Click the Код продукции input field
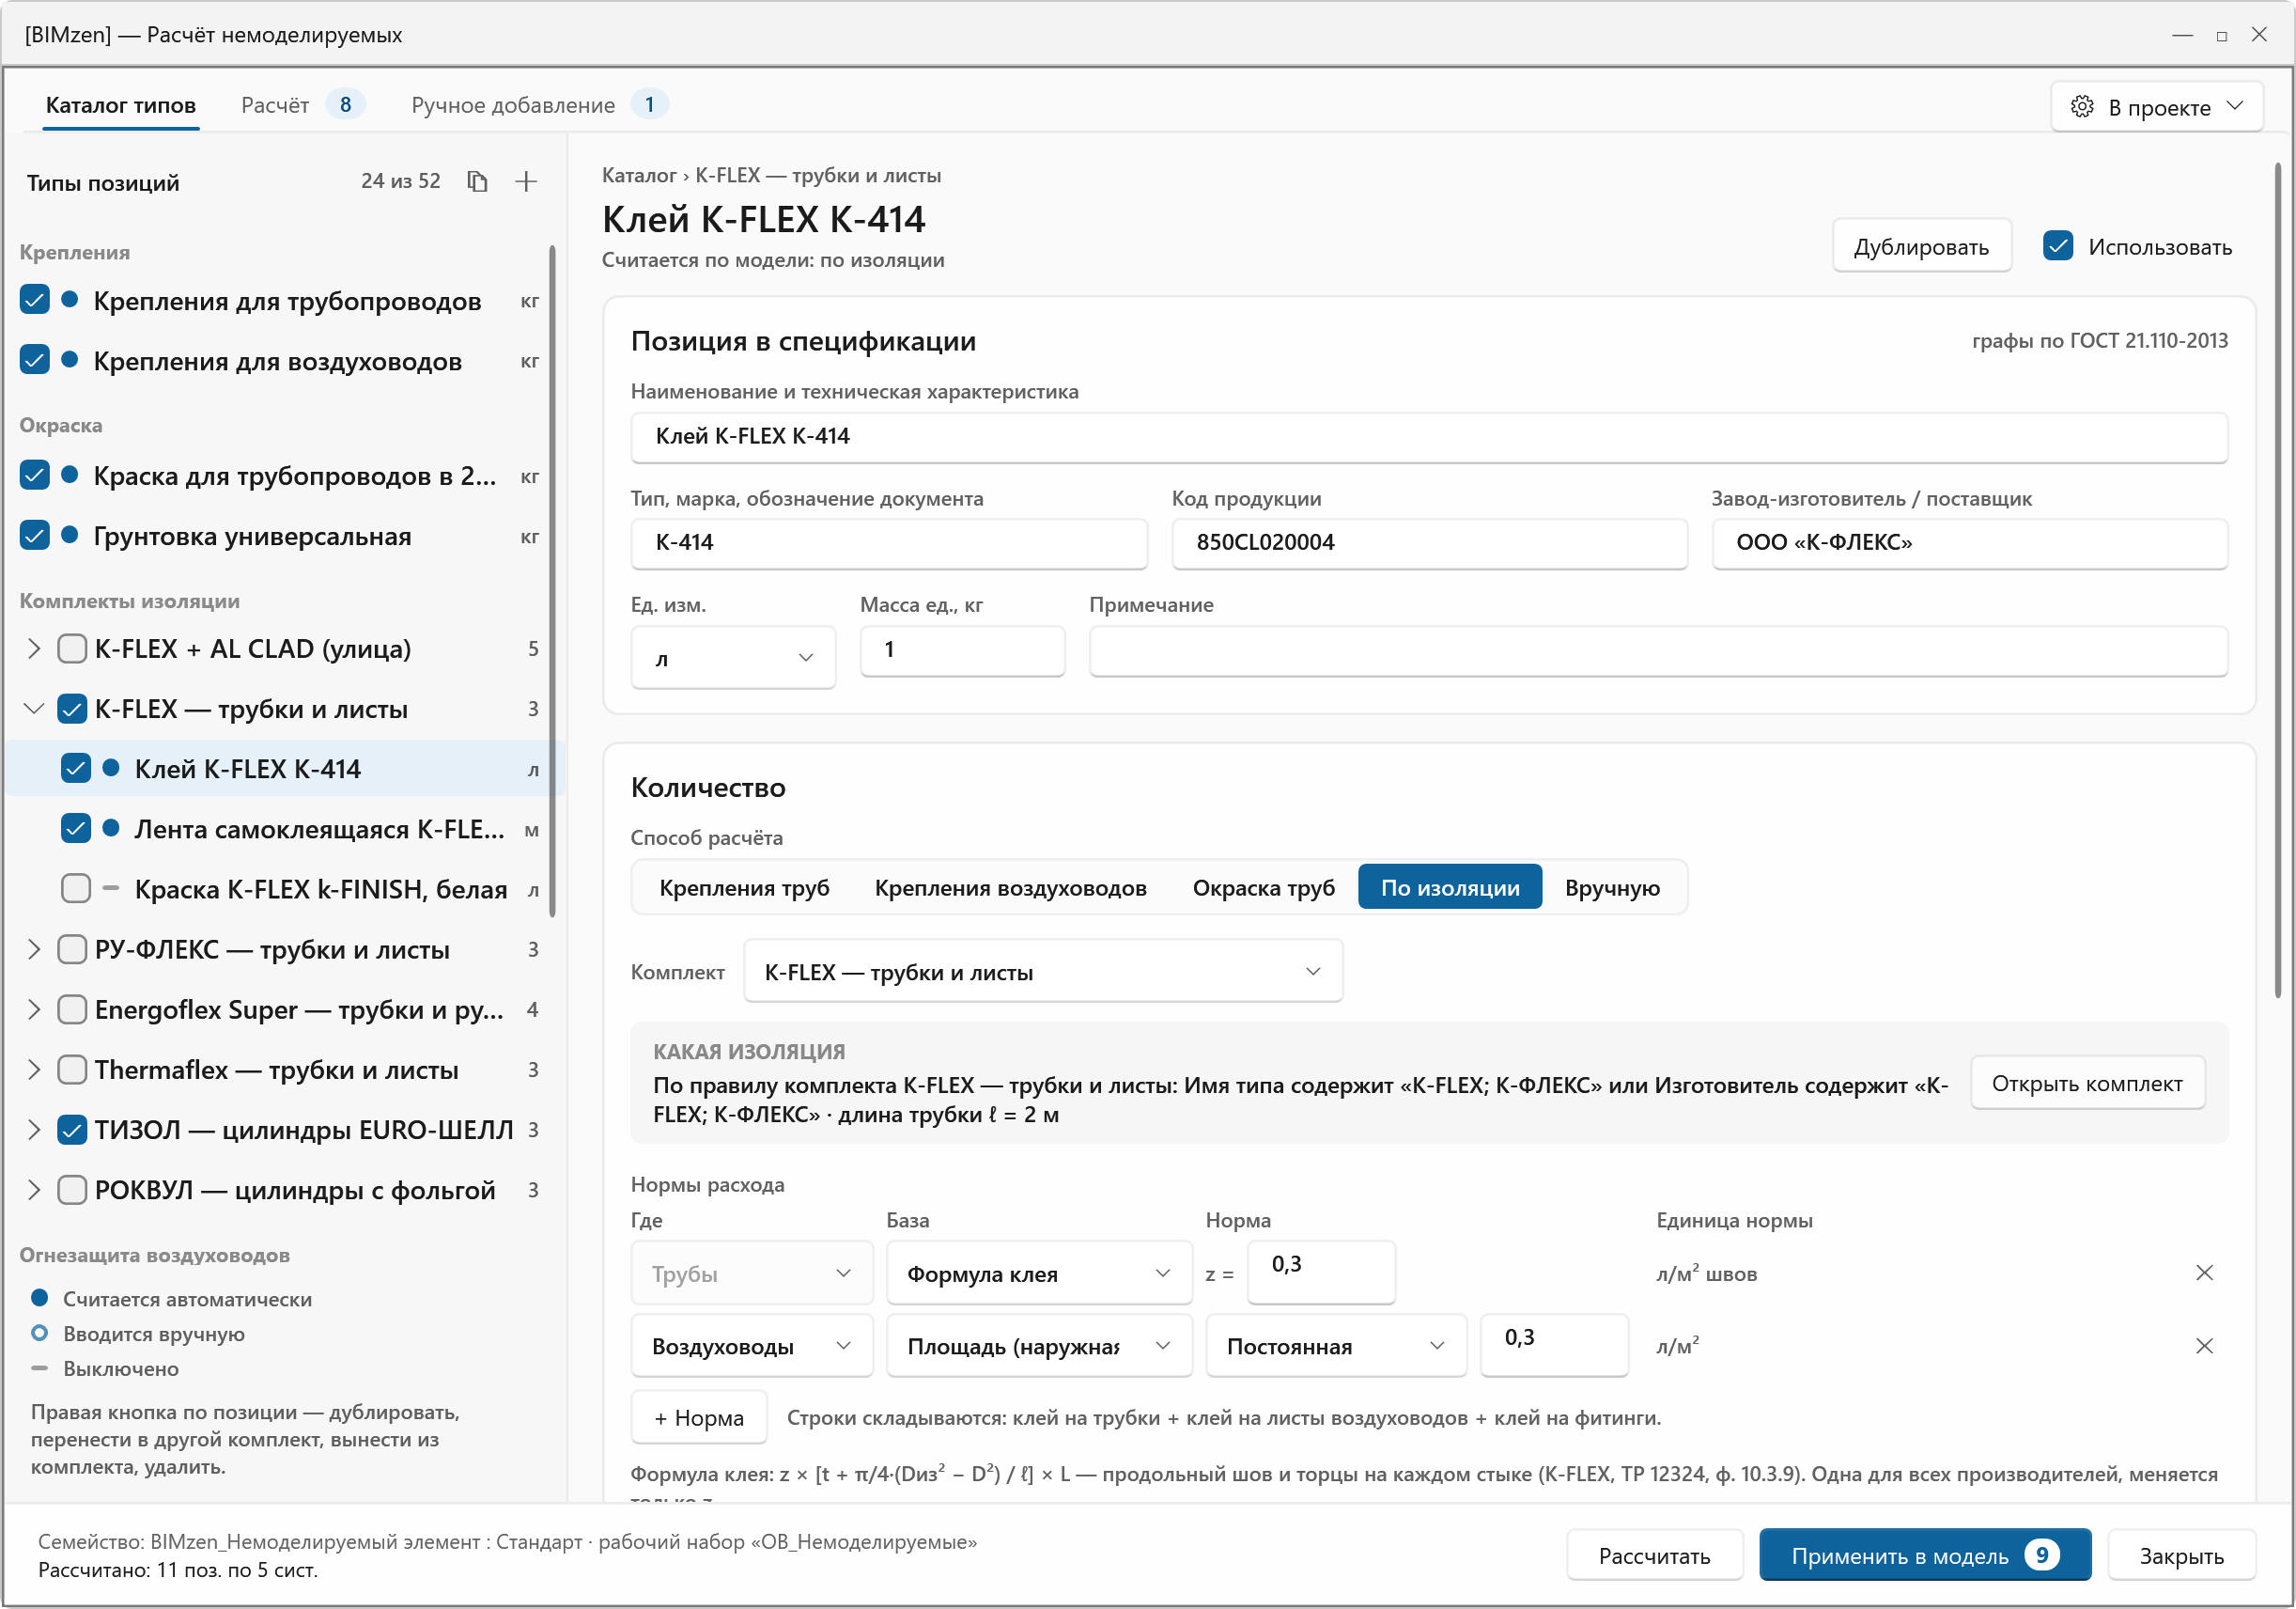The height and width of the screenshot is (1609, 2296). (x=1429, y=543)
